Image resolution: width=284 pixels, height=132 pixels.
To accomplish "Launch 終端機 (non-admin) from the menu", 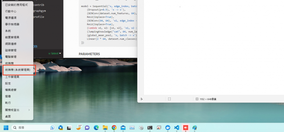I will (17, 63).
